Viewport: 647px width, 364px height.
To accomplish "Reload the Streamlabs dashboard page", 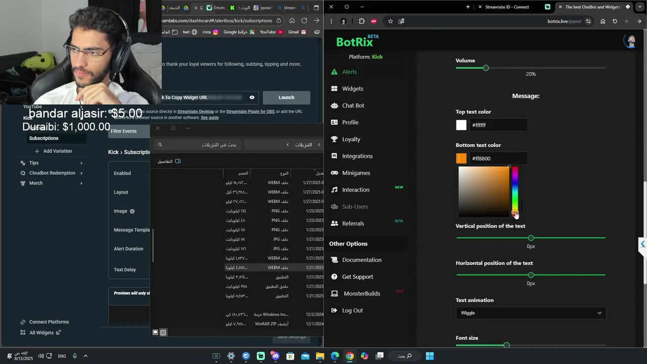I will click(304, 21).
